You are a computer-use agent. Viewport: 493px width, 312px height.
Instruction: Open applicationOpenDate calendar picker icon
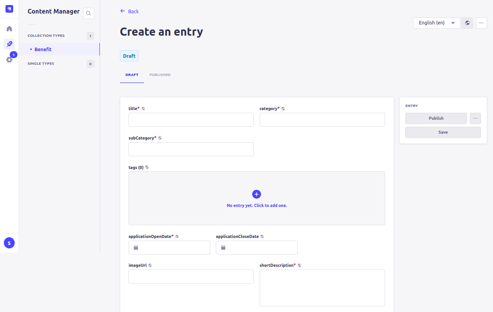click(x=136, y=248)
